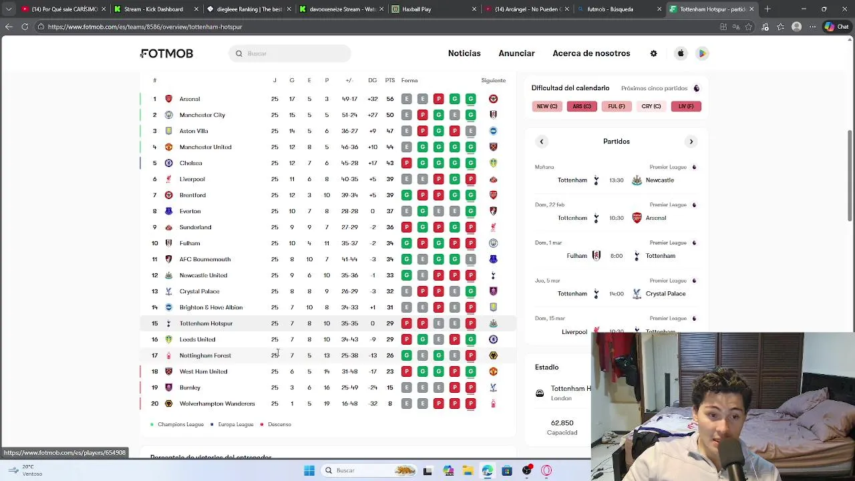The image size is (855, 481).
Task: Open the tab search dropdown in the browser
Action: [9, 9]
